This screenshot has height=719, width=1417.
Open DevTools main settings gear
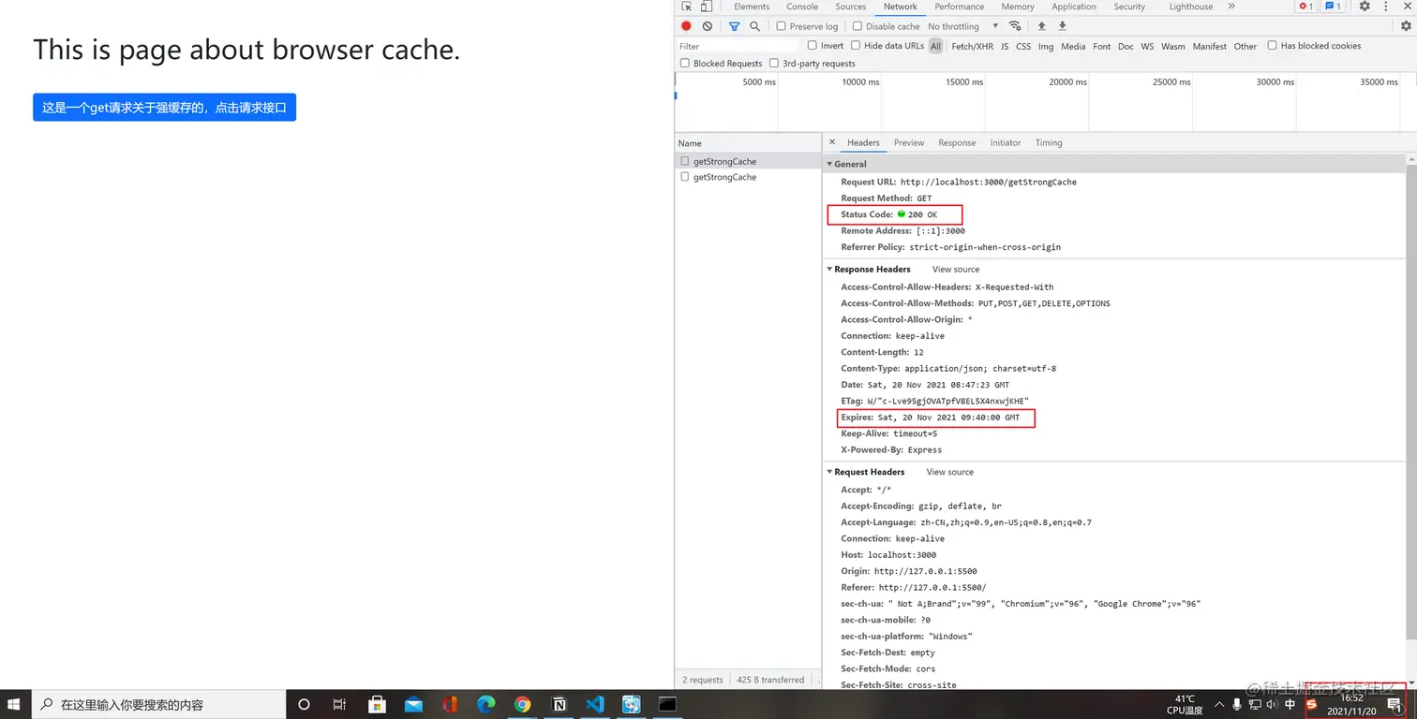(1365, 7)
